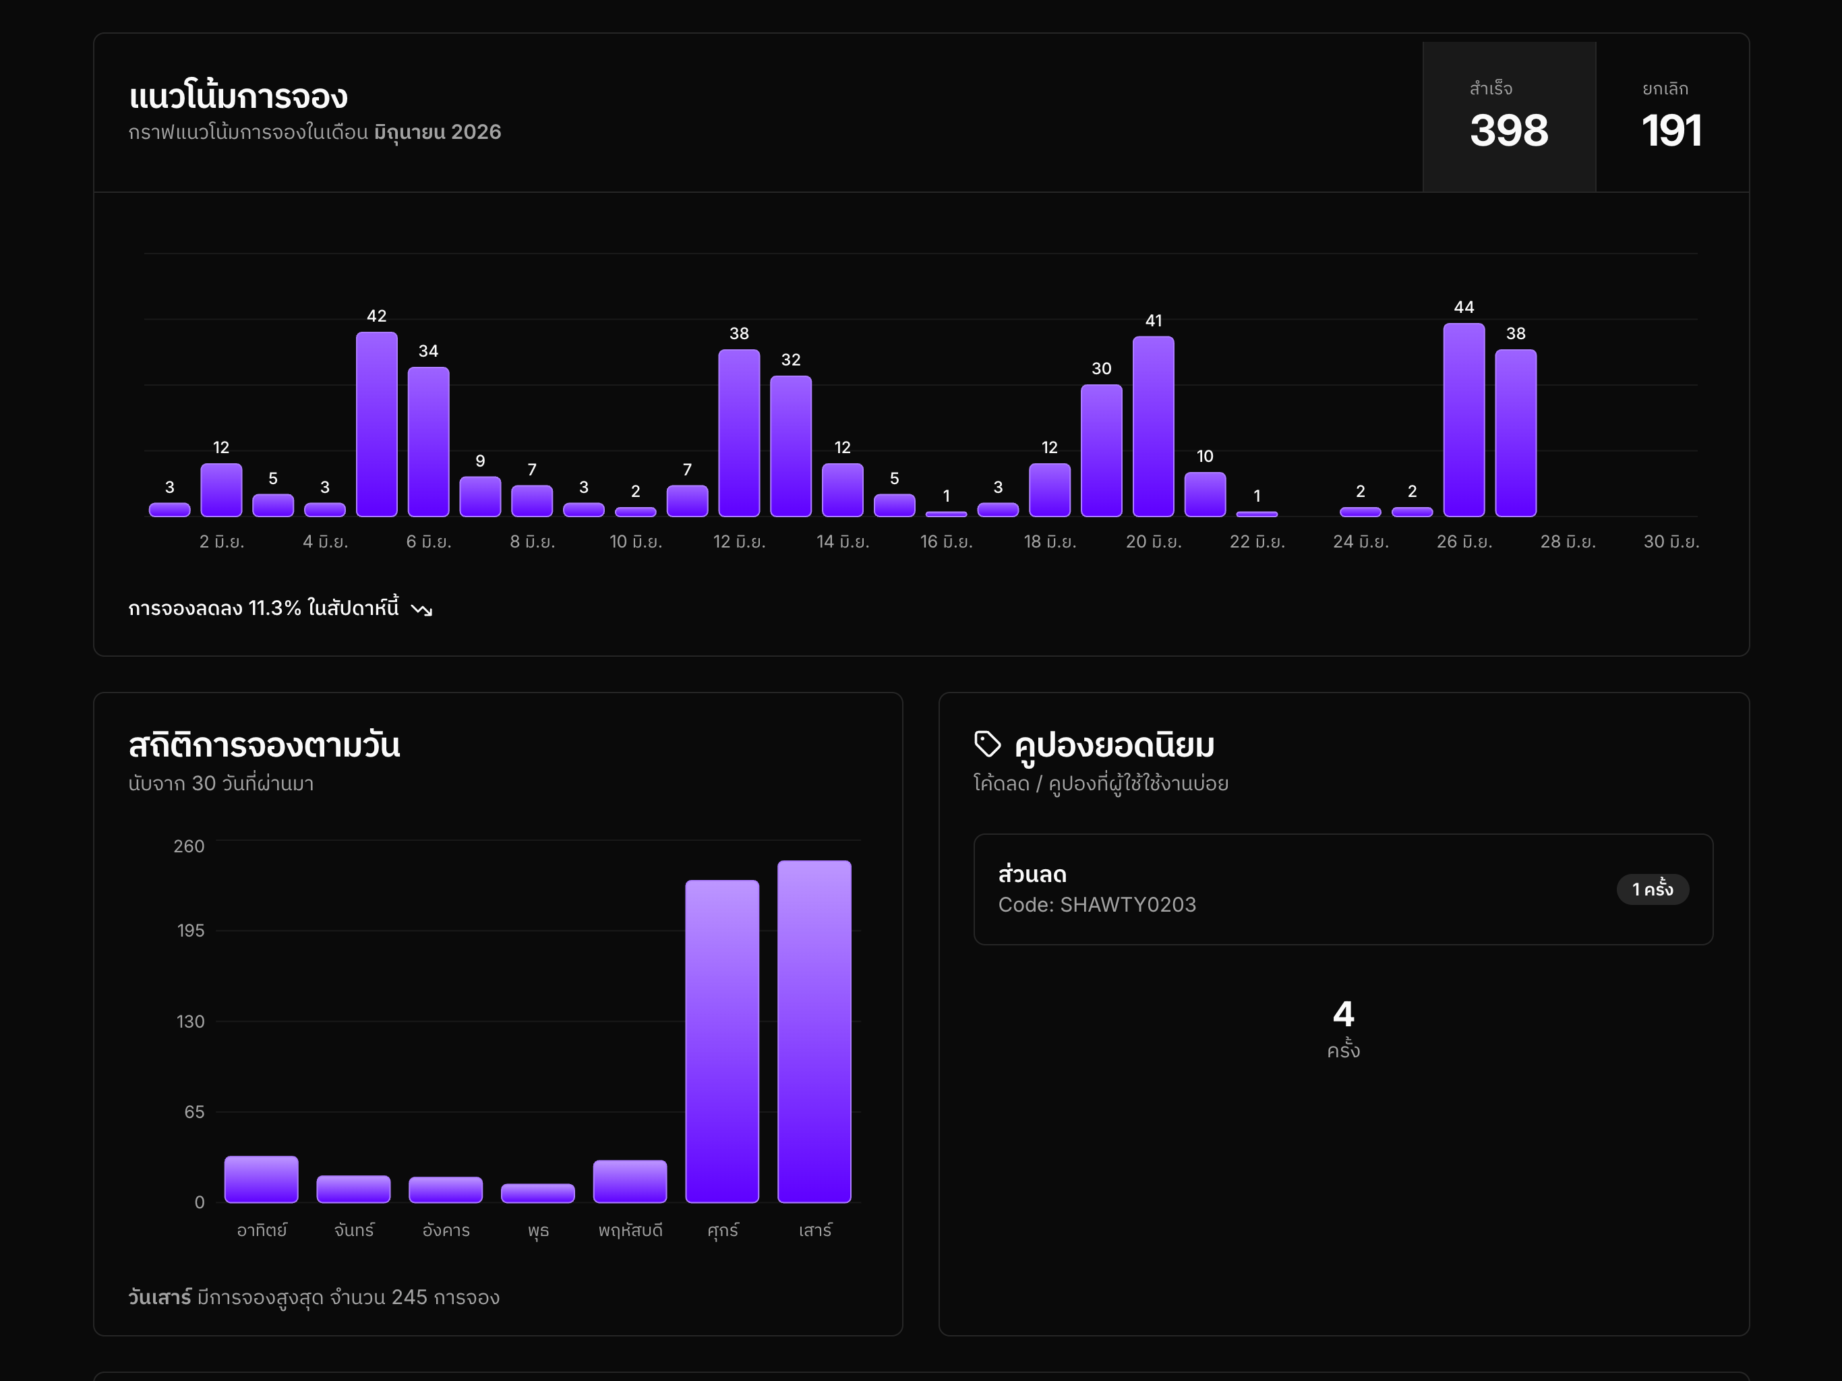Click the bar with value 41

click(1152, 426)
